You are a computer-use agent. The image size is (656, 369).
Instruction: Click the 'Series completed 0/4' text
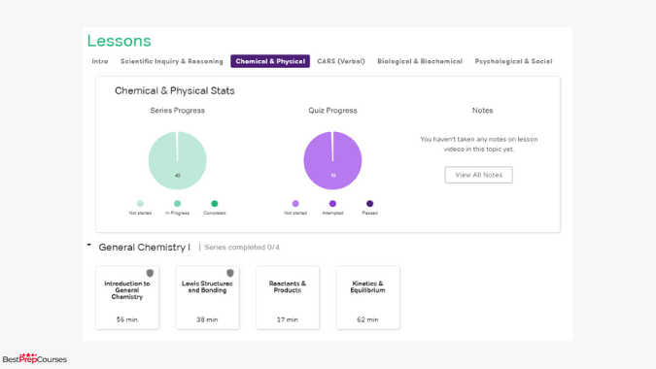coord(242,248)
